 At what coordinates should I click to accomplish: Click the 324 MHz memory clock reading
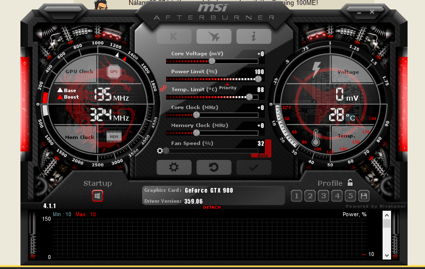pos(109,115)
